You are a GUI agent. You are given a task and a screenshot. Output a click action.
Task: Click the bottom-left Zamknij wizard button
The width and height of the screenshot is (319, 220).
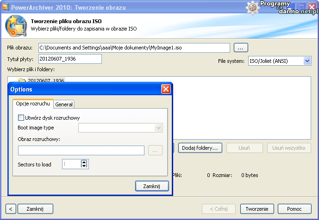(35, 209)
